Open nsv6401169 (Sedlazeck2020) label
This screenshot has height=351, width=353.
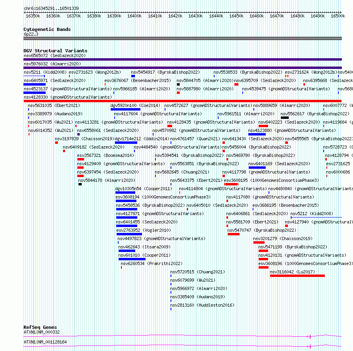pyautogui.click(x=279, y=164)
